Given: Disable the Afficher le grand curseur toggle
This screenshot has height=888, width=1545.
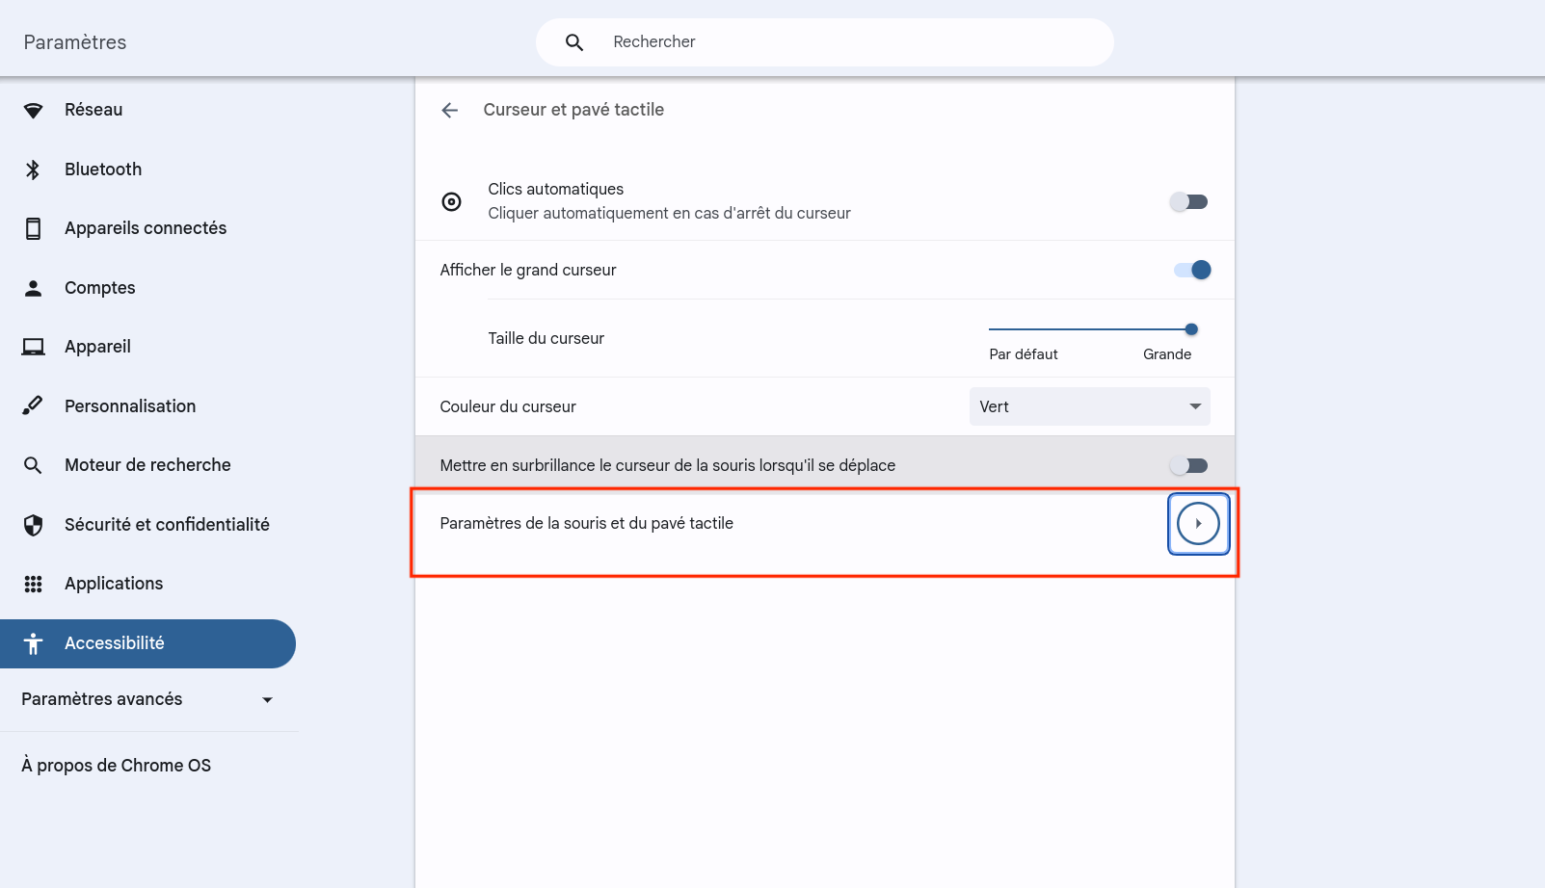Looking at the screenshot, I should coord(1191,270).
